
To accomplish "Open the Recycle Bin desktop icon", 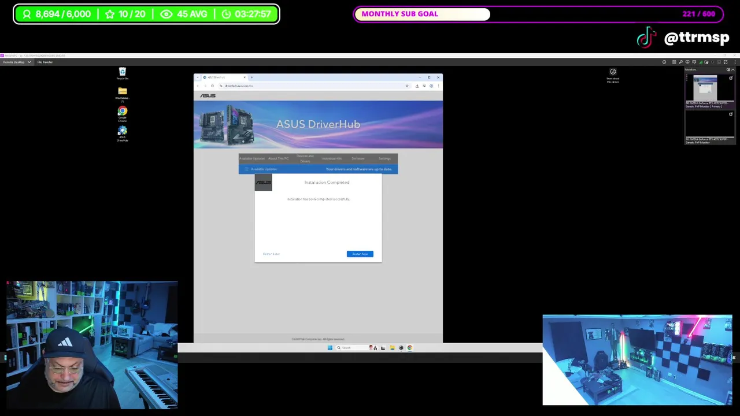I will 122,73.
